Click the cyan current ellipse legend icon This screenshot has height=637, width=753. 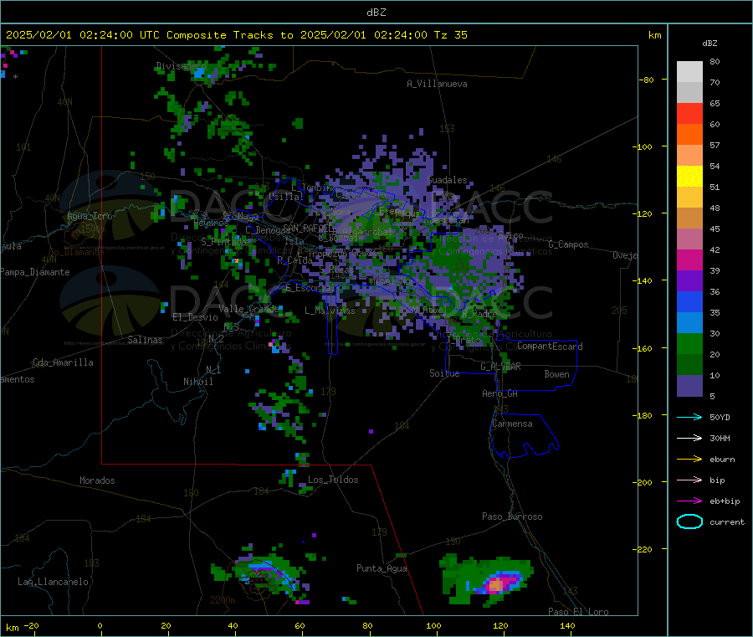click(689, 521)
